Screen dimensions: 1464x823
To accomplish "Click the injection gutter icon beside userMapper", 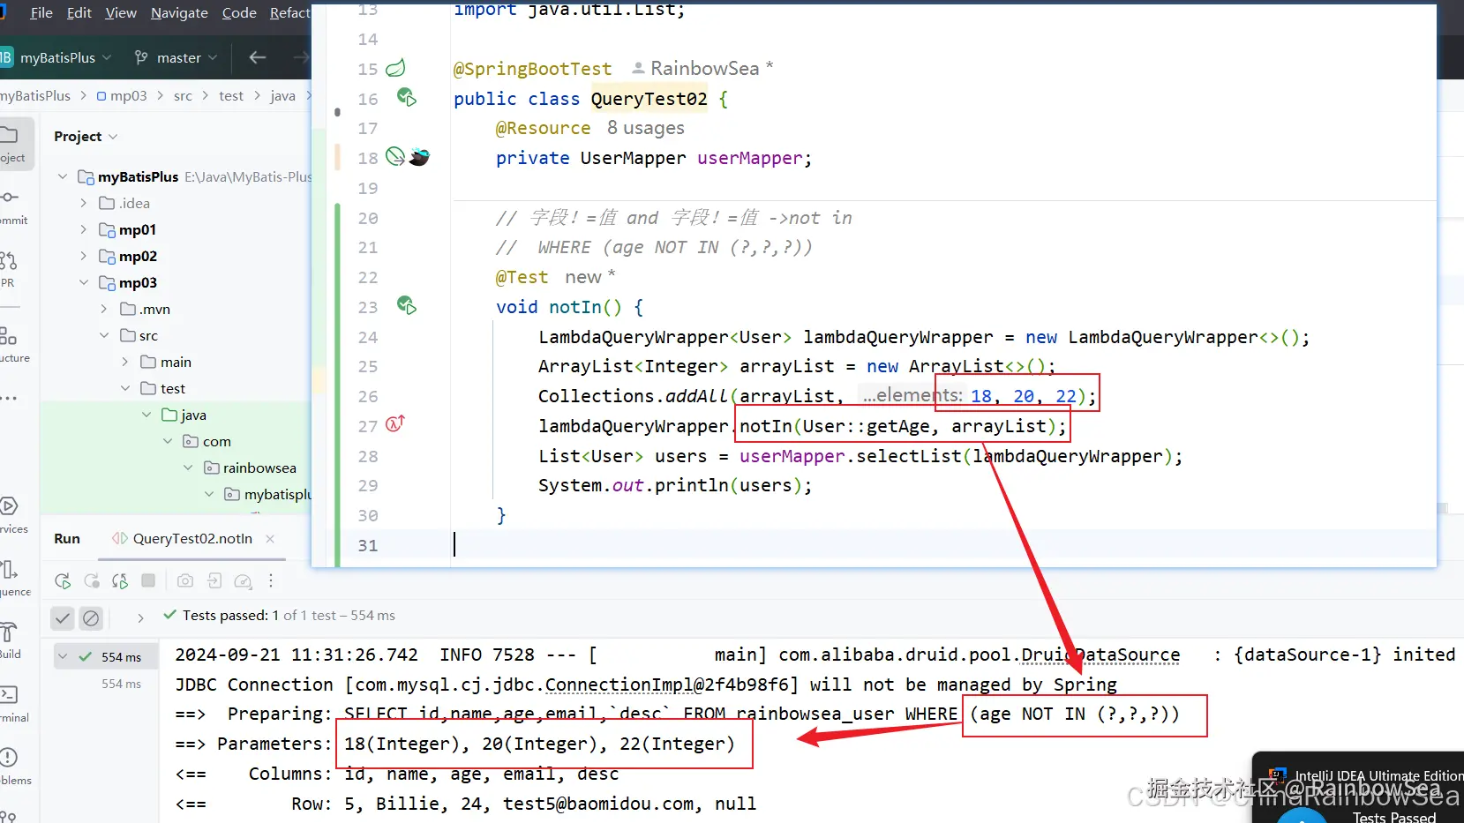I will click(x=395, y=157).
